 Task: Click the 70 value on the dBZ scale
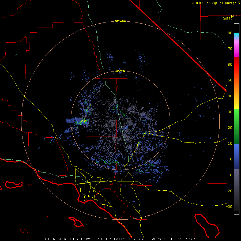point(230,49)
